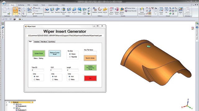This screenshot has height=111, width=199.
Task: Open the Switch Windows dropdown
Action: 190,14
